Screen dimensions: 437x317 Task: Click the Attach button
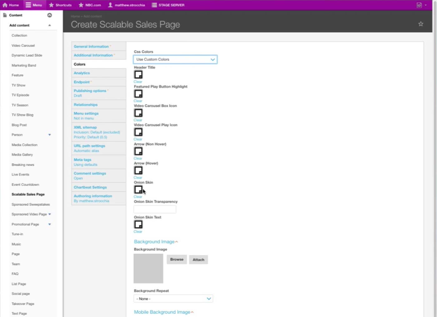tap(198, 260)
